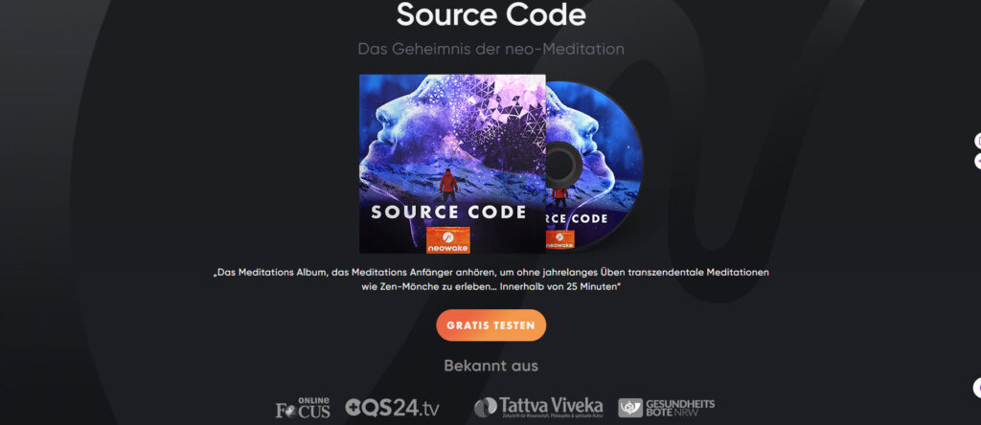The width and height of the screenshot is (981, 425).
Task: Click the subtitle Das Geheimnis der neo-Meditation
Action: click(491, 49)
